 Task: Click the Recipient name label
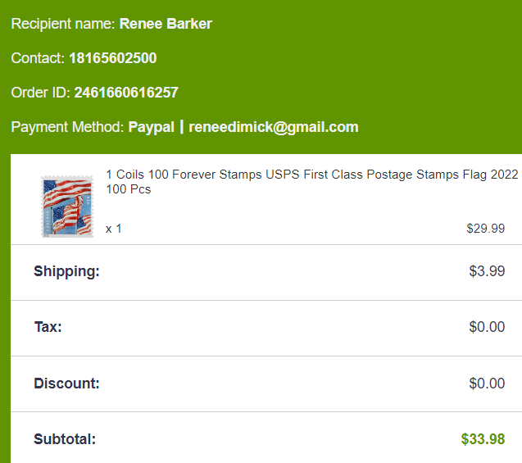coord(62,24)
